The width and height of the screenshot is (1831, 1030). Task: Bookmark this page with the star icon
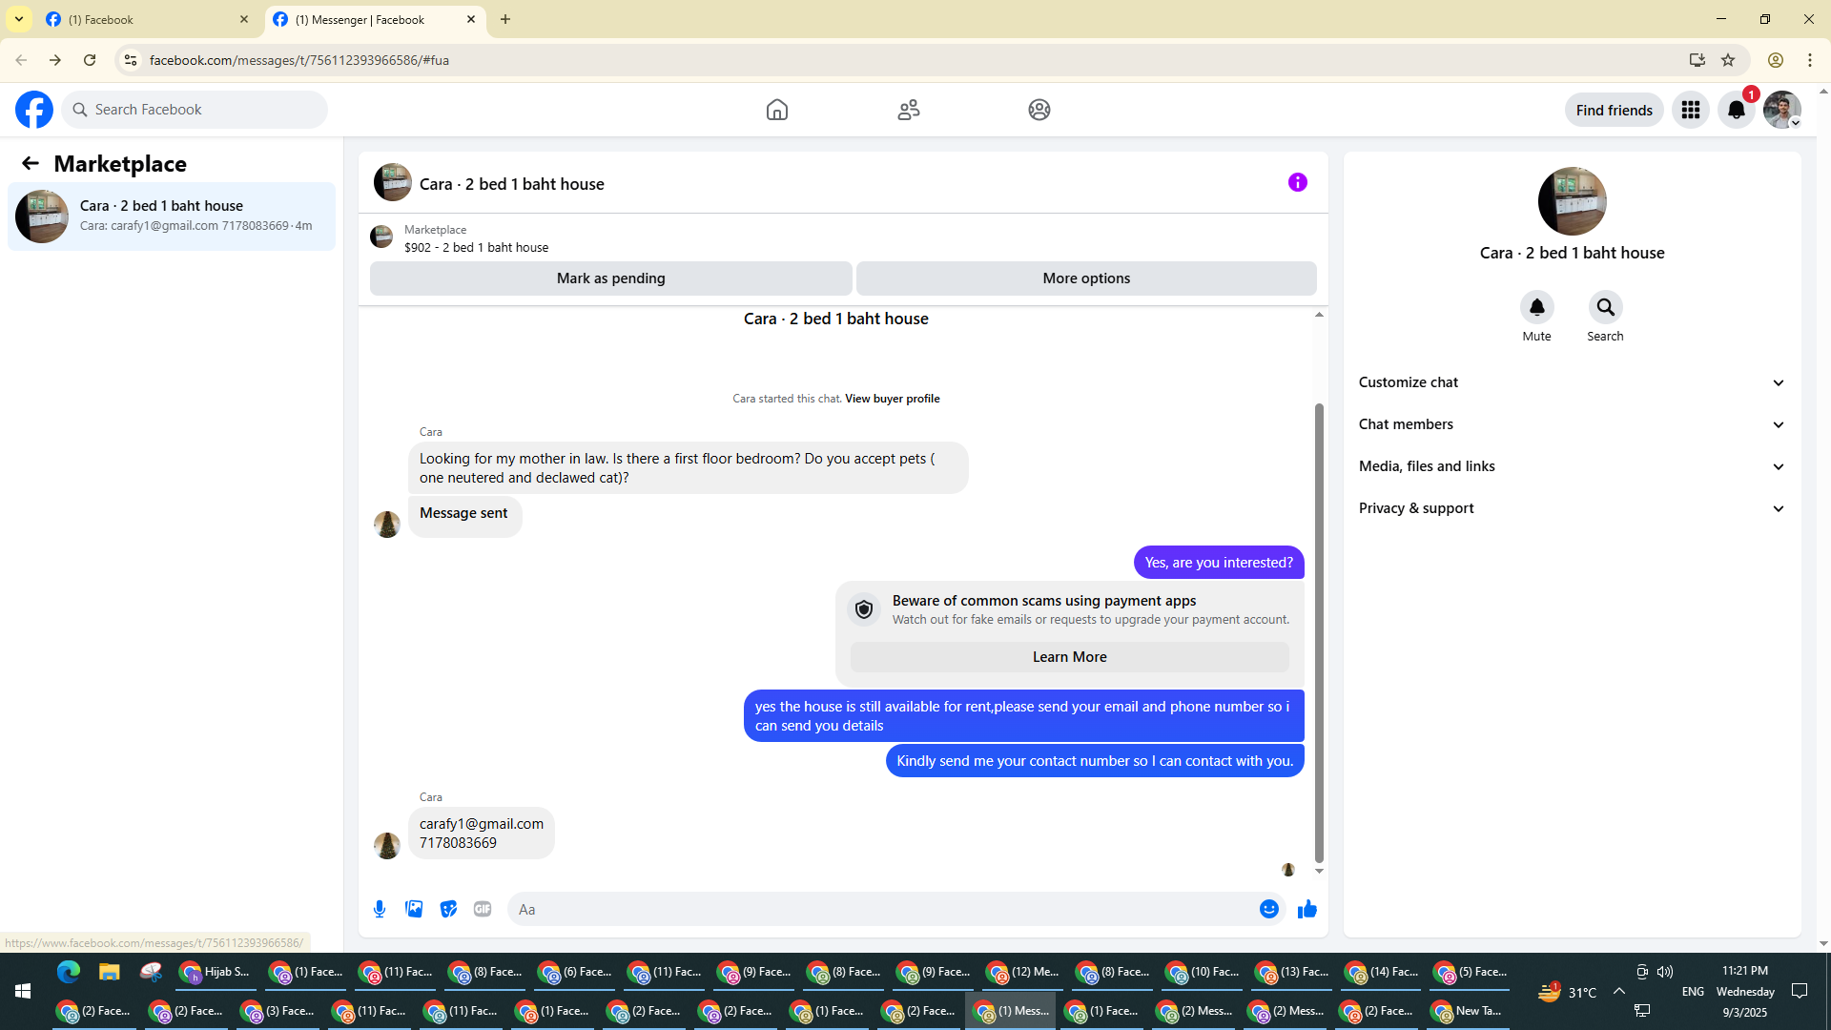(x=1728, y=60)
